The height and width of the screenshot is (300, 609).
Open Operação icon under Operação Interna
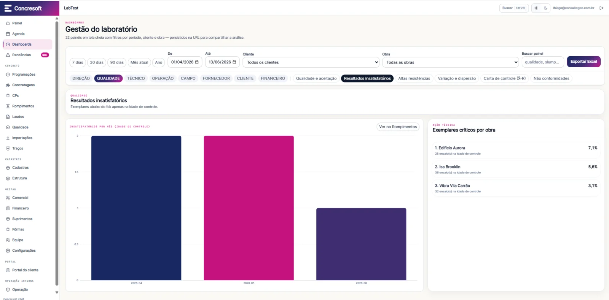point(8,290)
